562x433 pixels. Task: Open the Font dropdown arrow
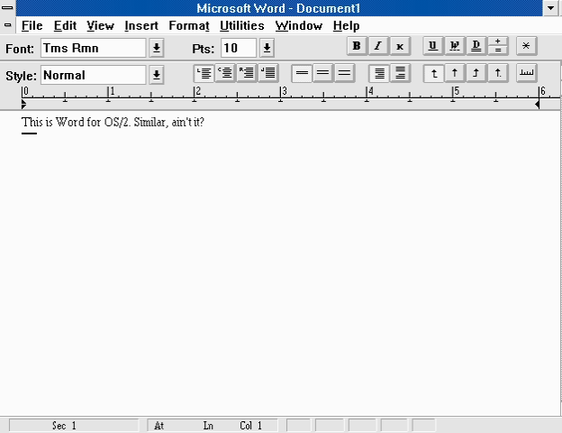(157, 48)
